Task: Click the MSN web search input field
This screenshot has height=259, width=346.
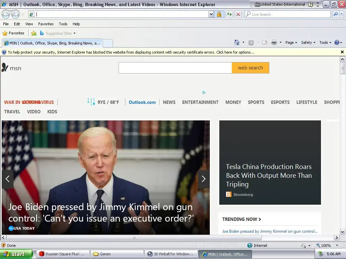Action: tap(175, 68)
